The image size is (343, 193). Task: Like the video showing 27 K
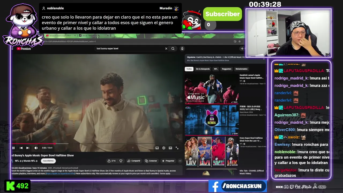111,161
